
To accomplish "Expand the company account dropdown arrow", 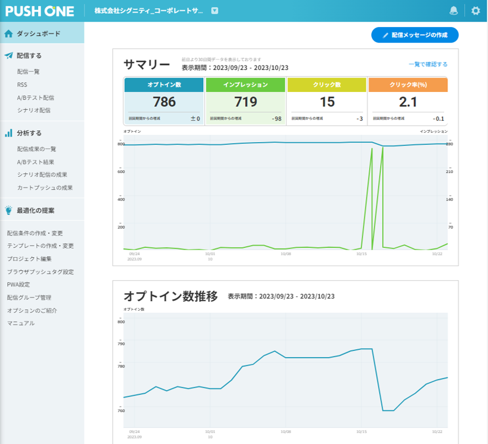I will tap(215, 10).
